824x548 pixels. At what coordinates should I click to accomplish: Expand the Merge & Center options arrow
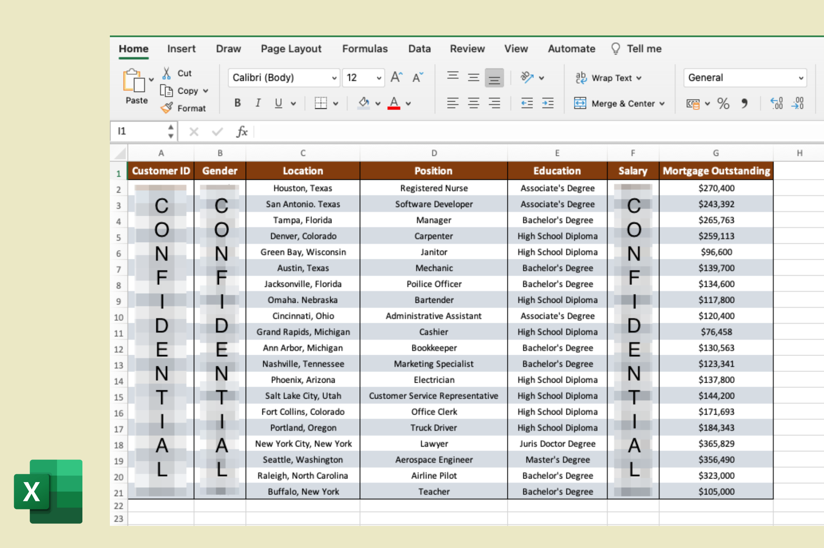tap(662, 103)
